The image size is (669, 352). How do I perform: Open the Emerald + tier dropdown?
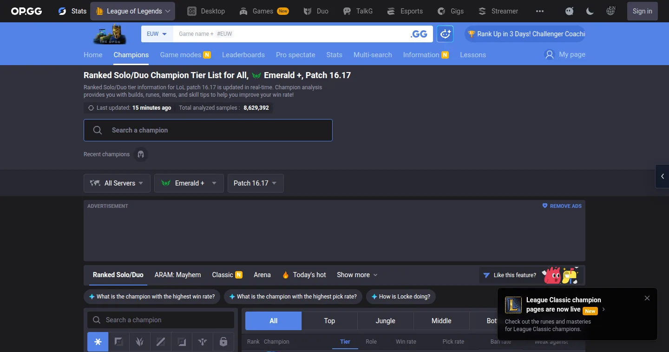click(x=189, y=183)
